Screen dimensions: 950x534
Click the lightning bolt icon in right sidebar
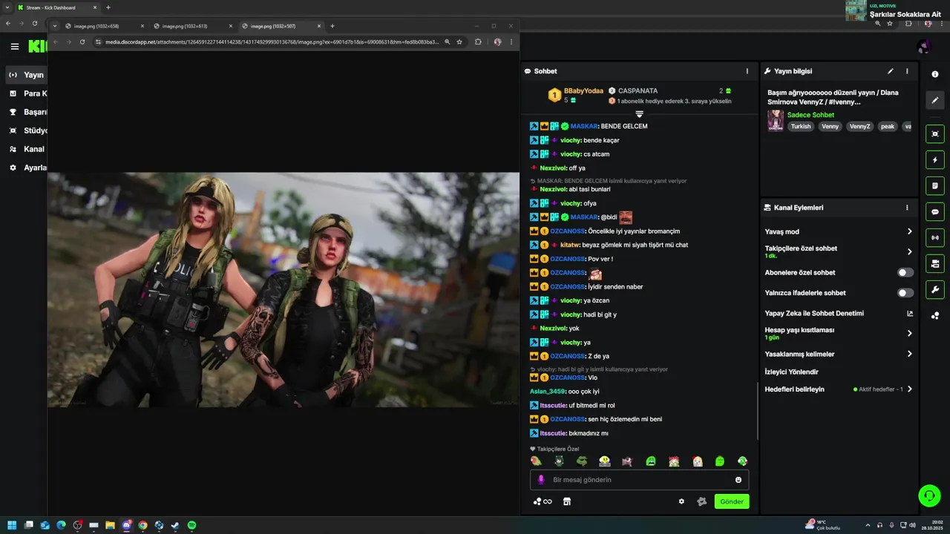tap(935, 159)
